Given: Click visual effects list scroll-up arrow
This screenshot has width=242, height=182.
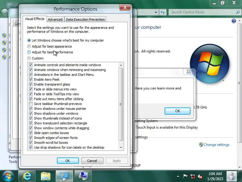Looking at the screenshot, I should (121, 65).
